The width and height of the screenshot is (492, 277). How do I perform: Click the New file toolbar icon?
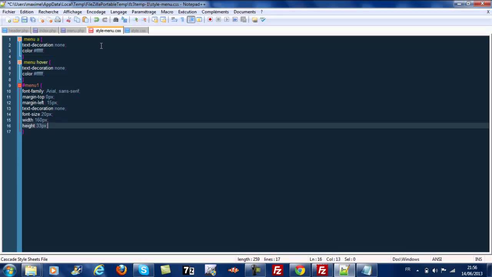tap(8, 20)
